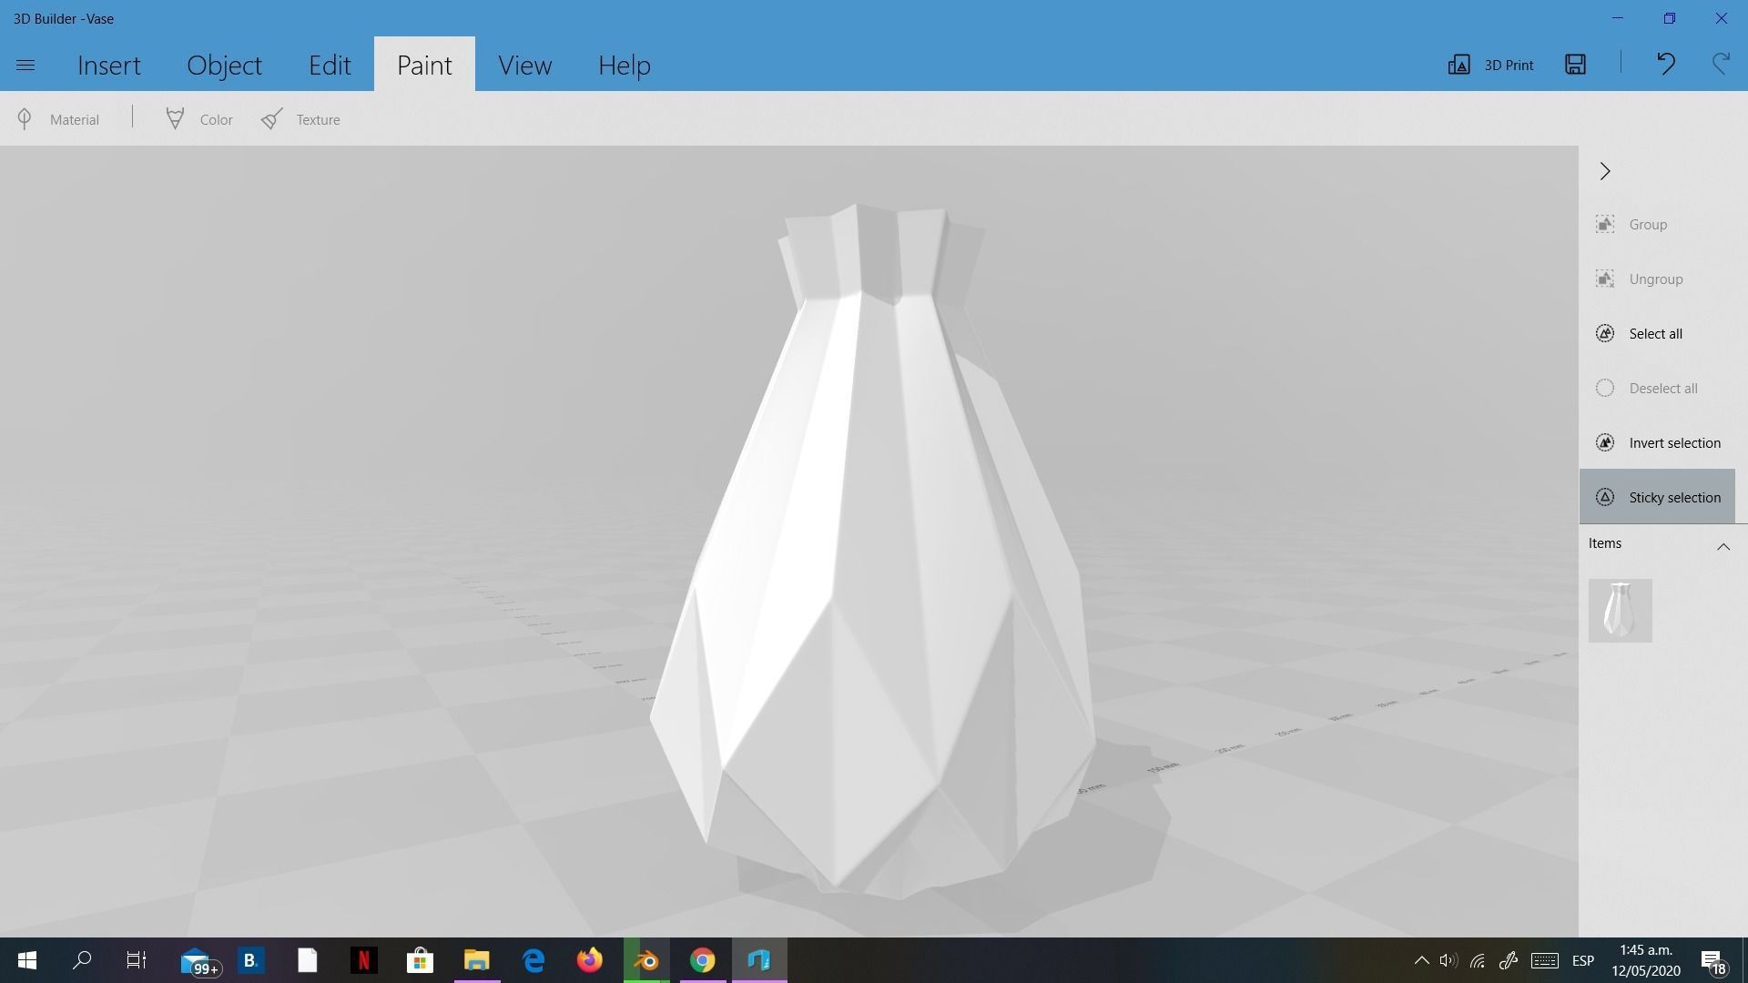The height and width of the screenshot is (983, 1748).
Task: Save the model with the disk icon
Action: (1575, 65)
